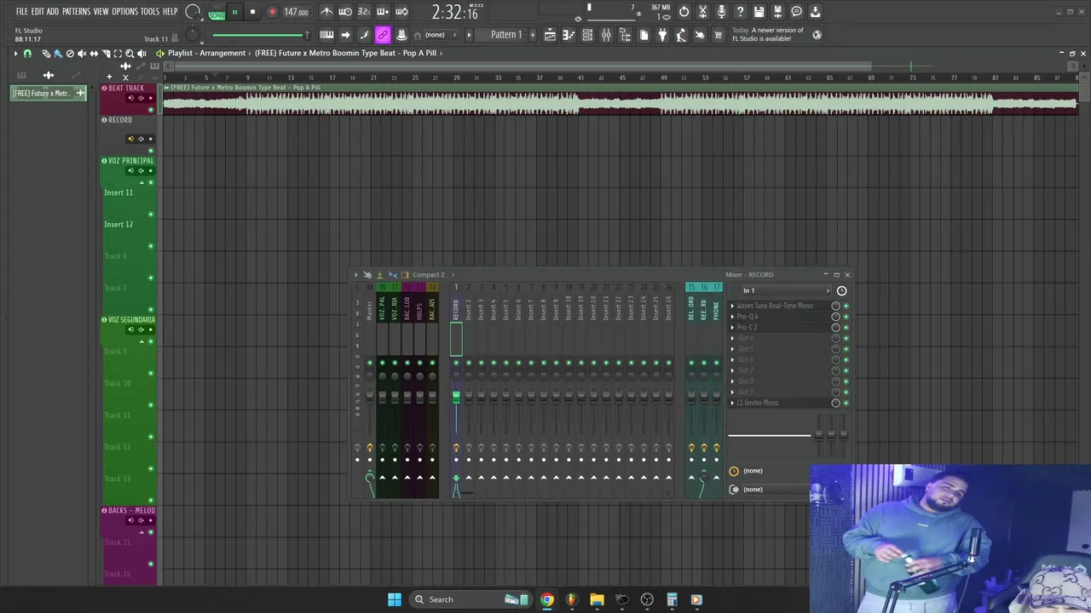Image resolution: width=1091 pixels, height=613 pixels.
Task: Open the shopping cart content library
Action: [718, 35]
